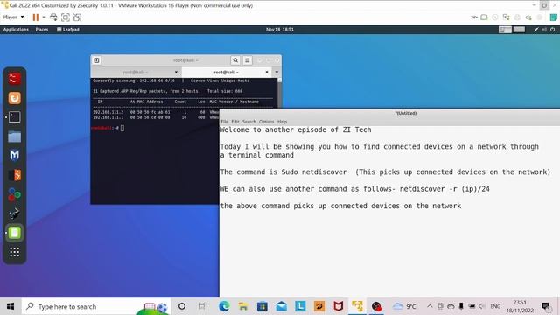Open the top red app in the dock
Image resolution: width=560 pixels, height=315 pixels.
(x=15, y=79)
